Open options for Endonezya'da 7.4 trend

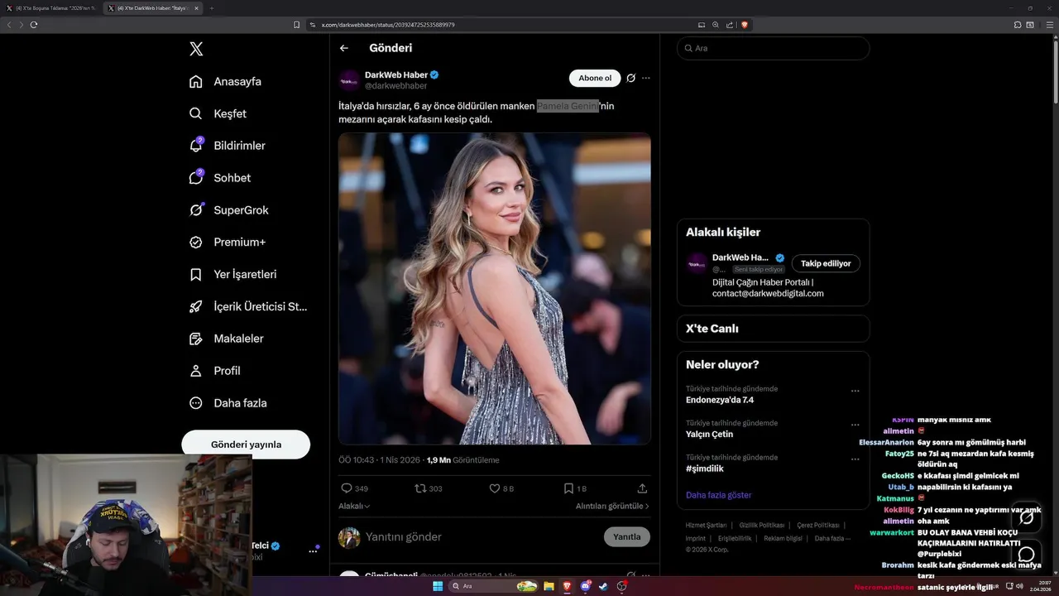coord(855,391)
